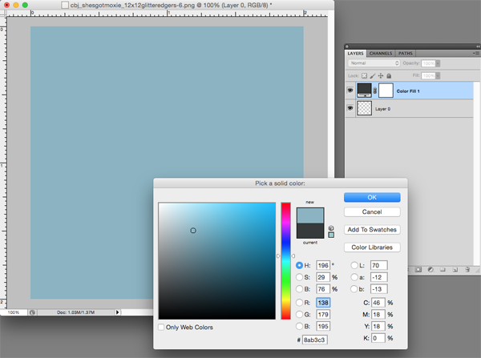The image size is (481, 358).
Task: Click the new color preview swatch
Action: [x=310, y=215]
